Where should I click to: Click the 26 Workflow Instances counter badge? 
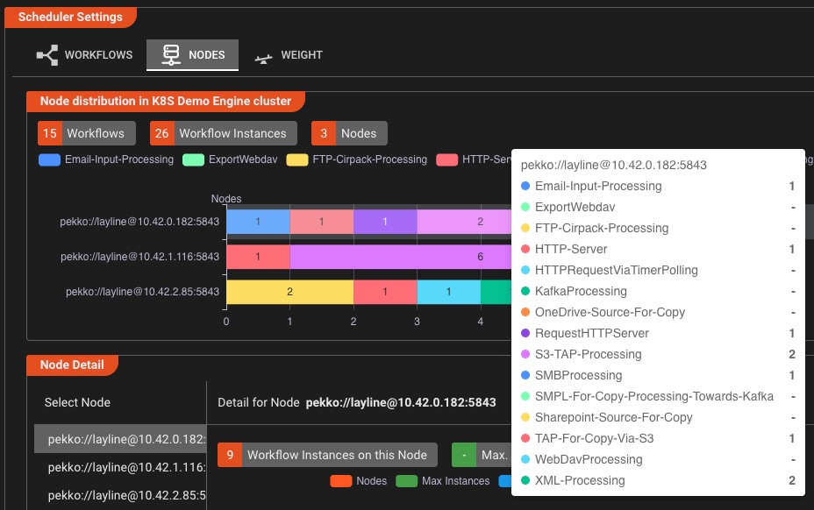[x=222, y=132]
